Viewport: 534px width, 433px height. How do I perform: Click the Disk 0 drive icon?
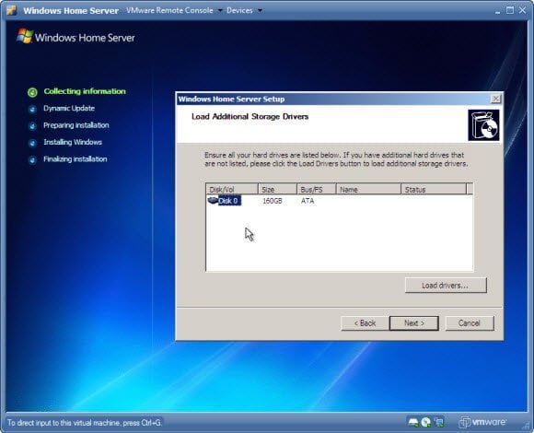coord(213,200)
